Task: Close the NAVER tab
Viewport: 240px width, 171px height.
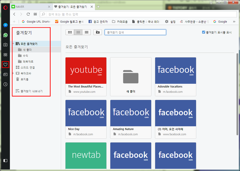Action: click(x=49, y=7)
